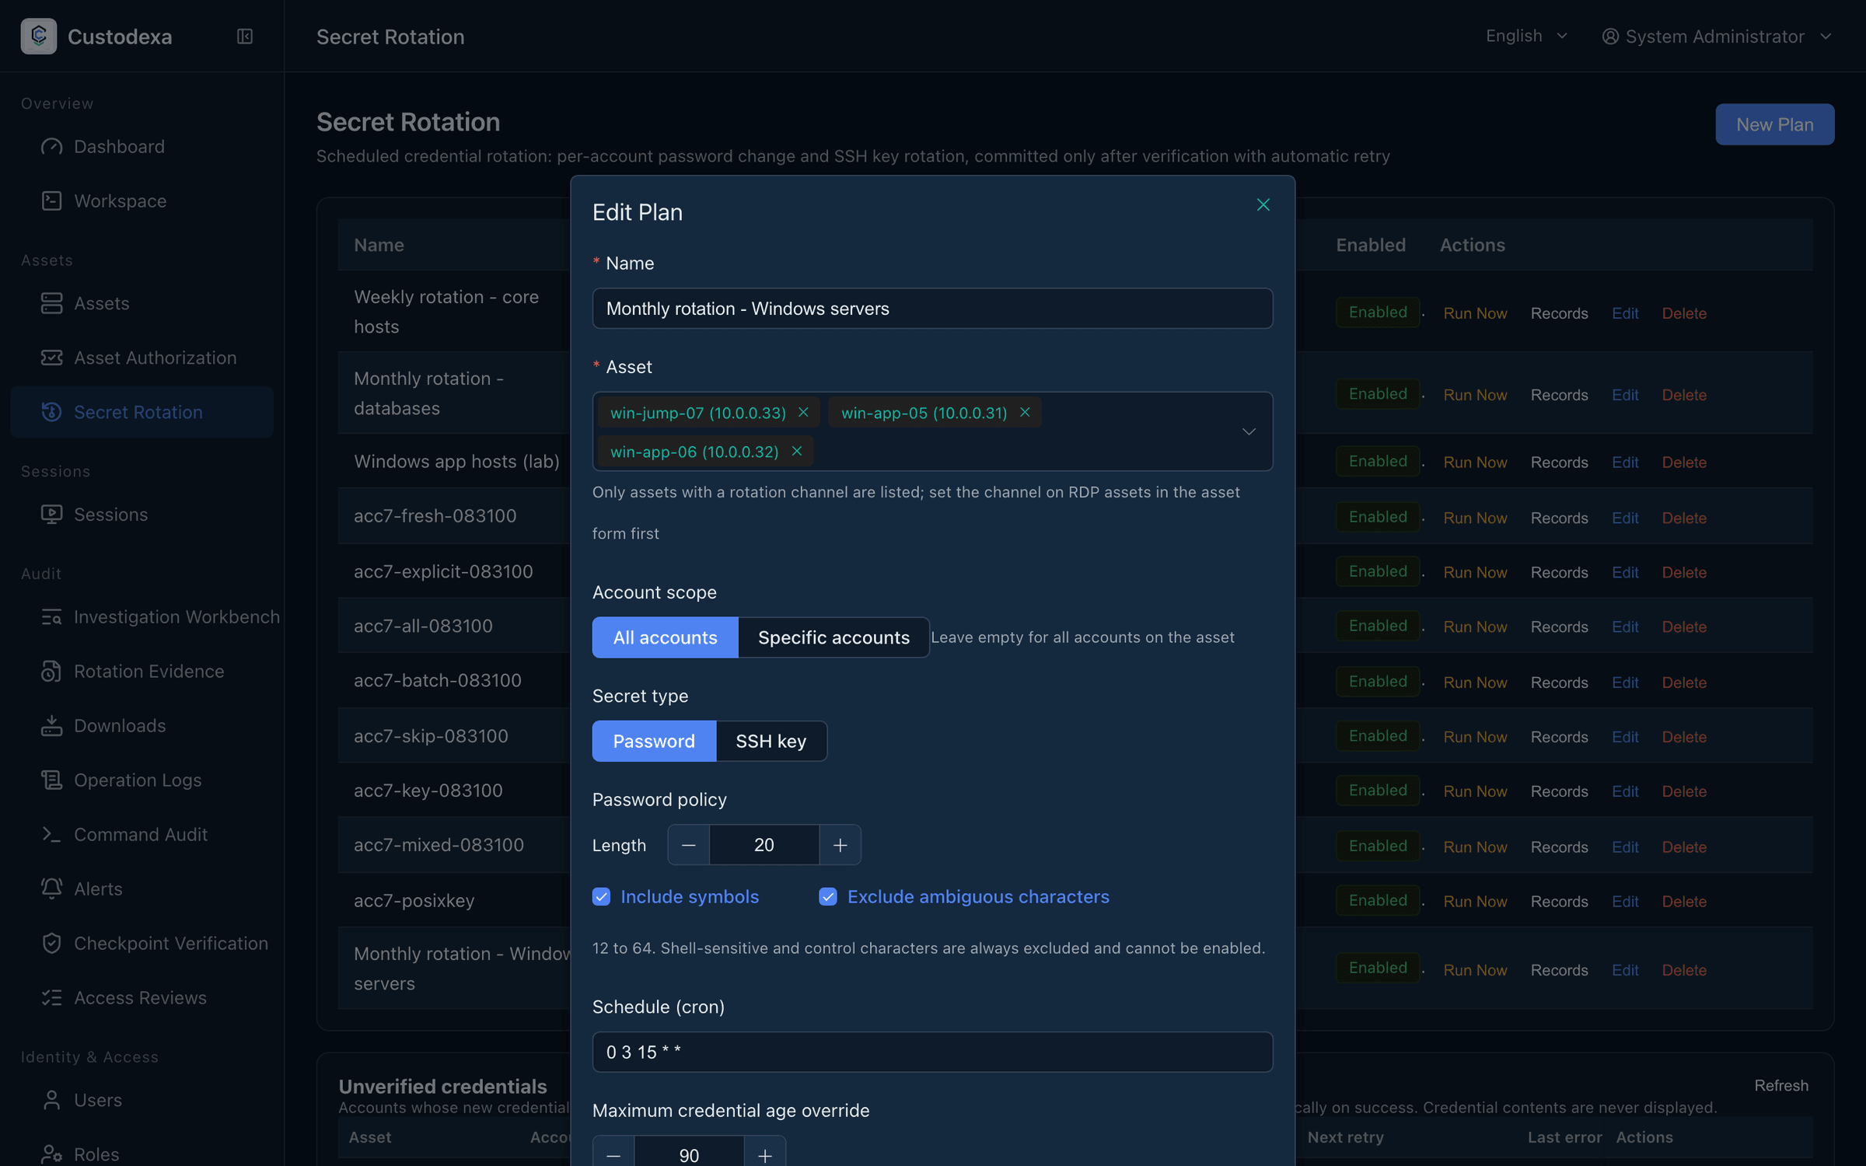Select Specific accounts scope
Viewport: 1866px width, 1166px height.
coord(833,637)
